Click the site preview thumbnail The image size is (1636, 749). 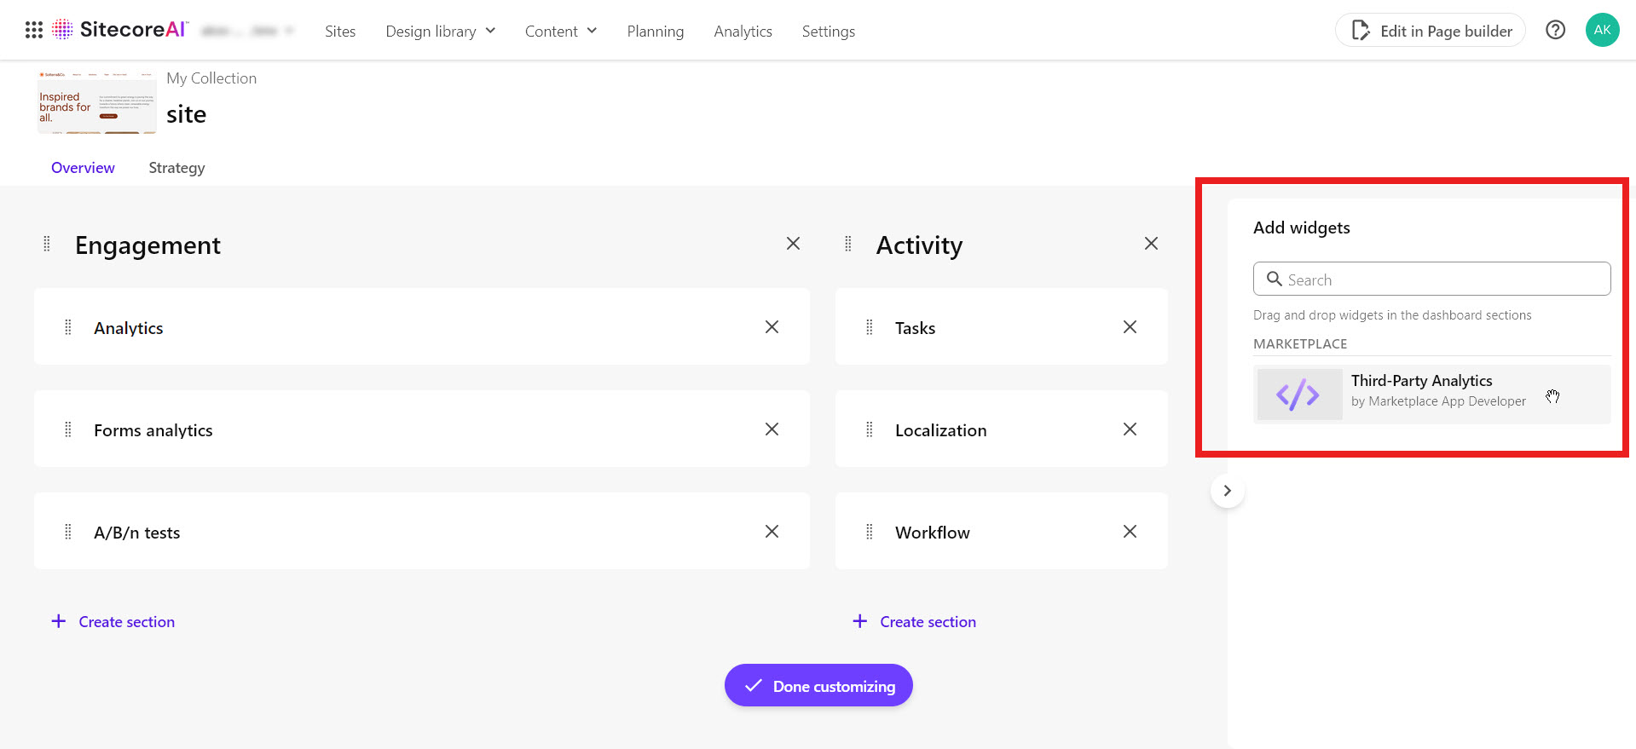pyautogui.click(x=97, y=102)
